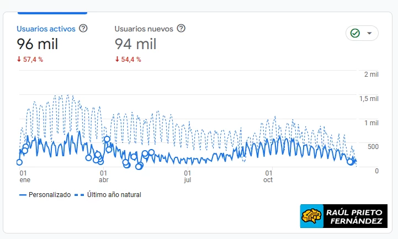Click the help icon beside Usuarios activos

point(83,28)
